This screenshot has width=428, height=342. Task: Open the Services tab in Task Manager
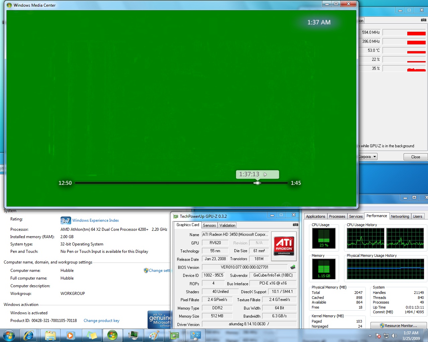pos(356,216)
